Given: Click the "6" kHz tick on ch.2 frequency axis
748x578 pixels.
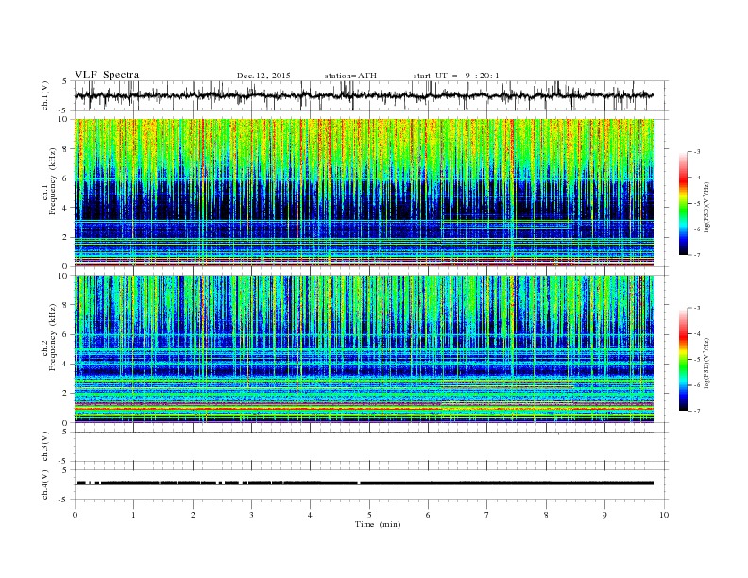Looking at the screenshot, I should 65,335.
